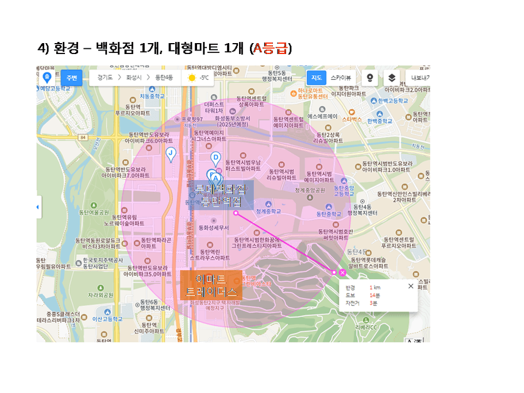The image size is (524, 393).
Task: Switch to the 스카이뷰 sky view tab
Action: (341, 78)
